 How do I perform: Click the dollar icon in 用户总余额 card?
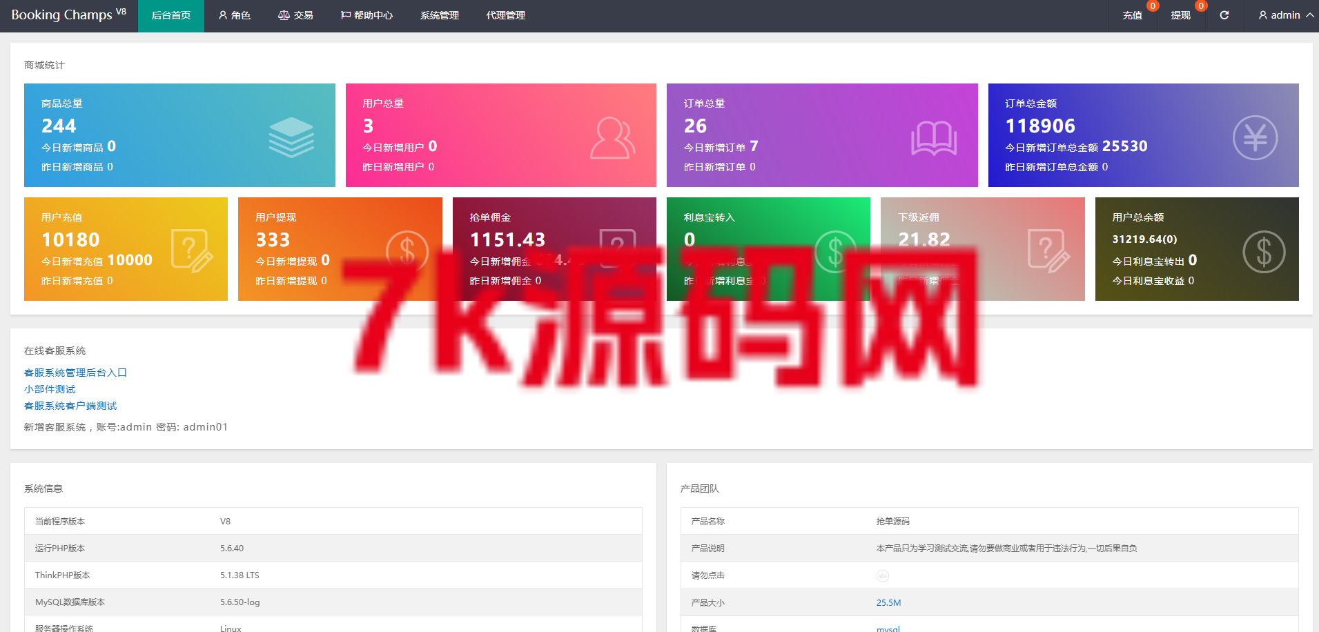coord(1264,251)
